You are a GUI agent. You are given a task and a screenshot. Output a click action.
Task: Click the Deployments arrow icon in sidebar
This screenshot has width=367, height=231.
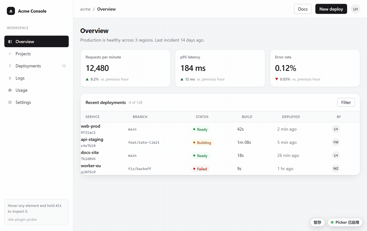click(x=10, y=66)
